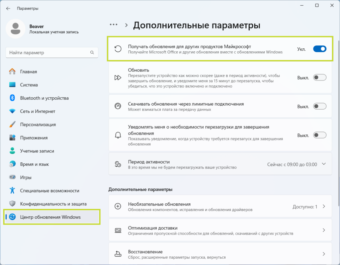This screenshot has height=265, width=340.
Task: Click the Параметры window title
Action: point(28,8)
